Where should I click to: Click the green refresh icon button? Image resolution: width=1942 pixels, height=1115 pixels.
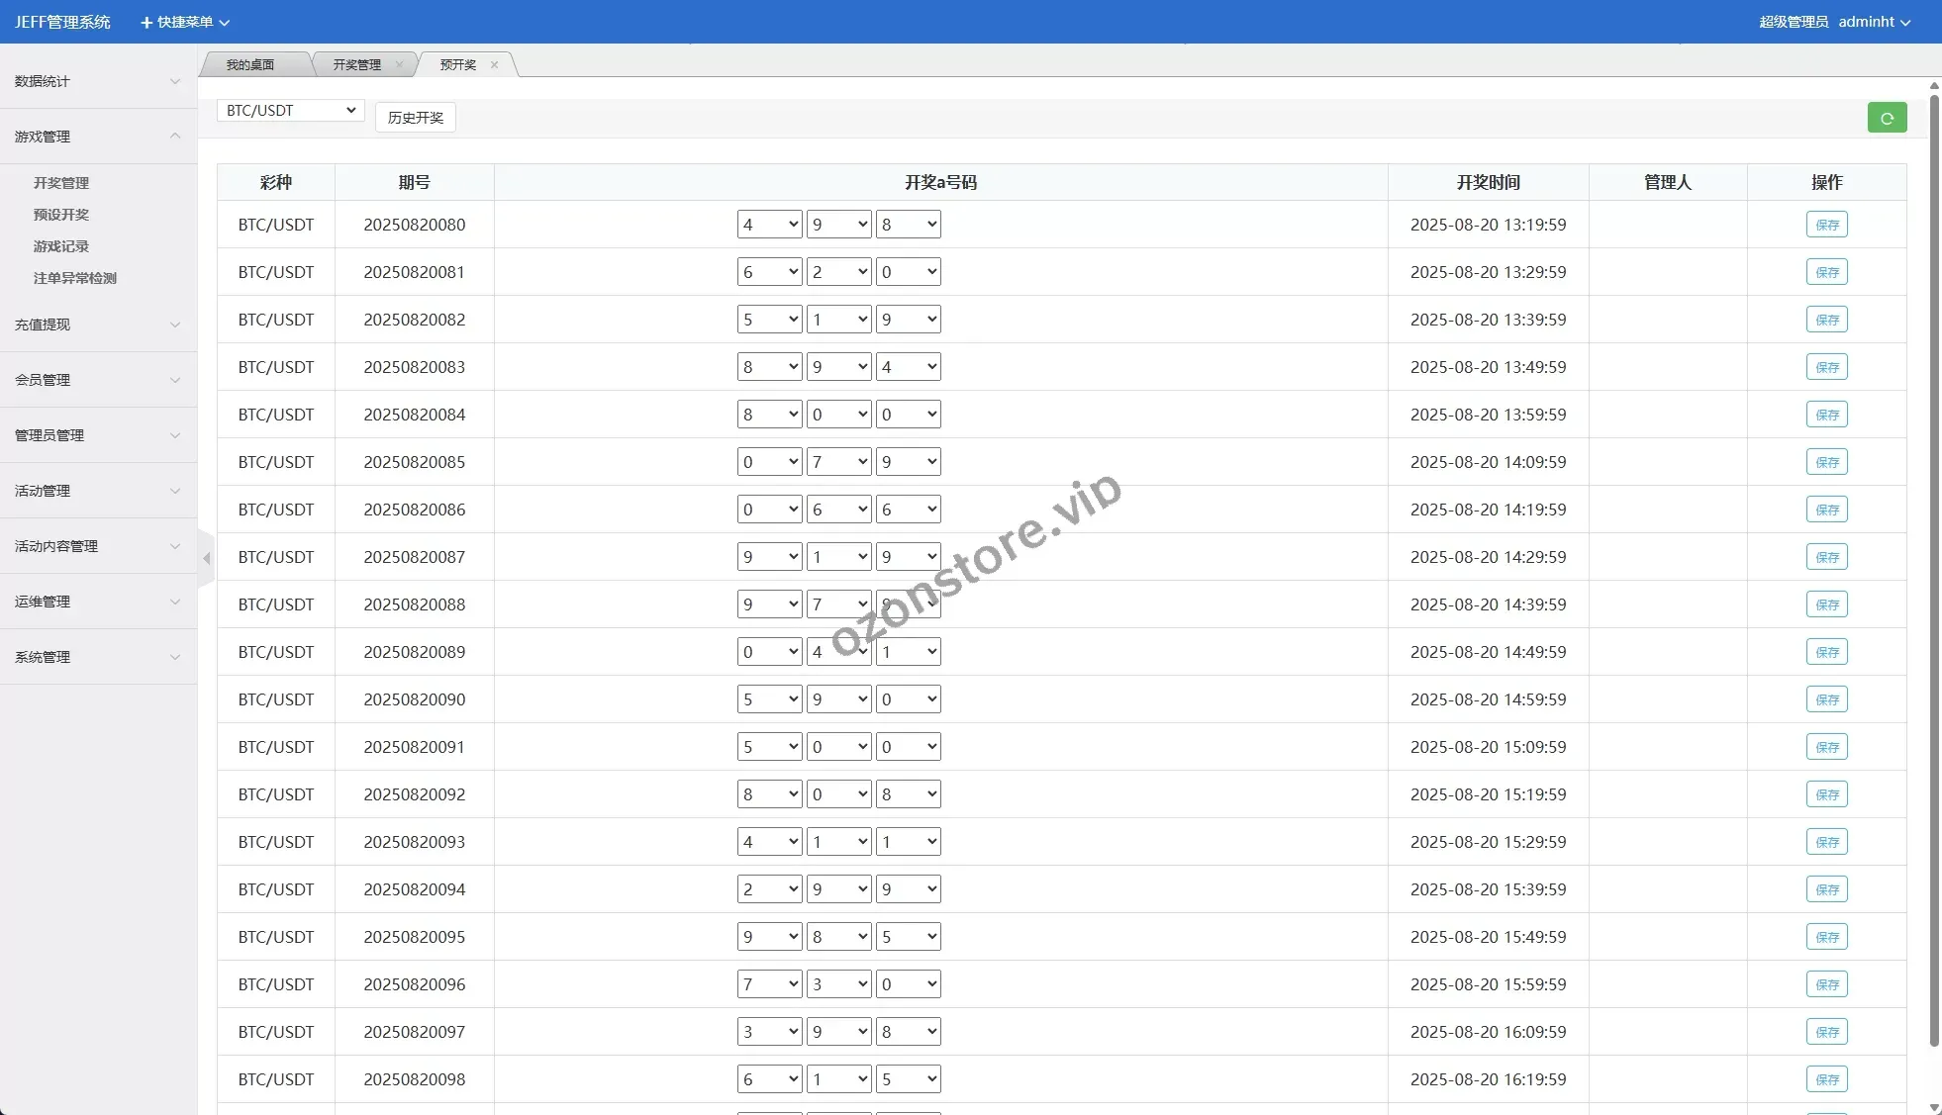[x=1887, y=118]
